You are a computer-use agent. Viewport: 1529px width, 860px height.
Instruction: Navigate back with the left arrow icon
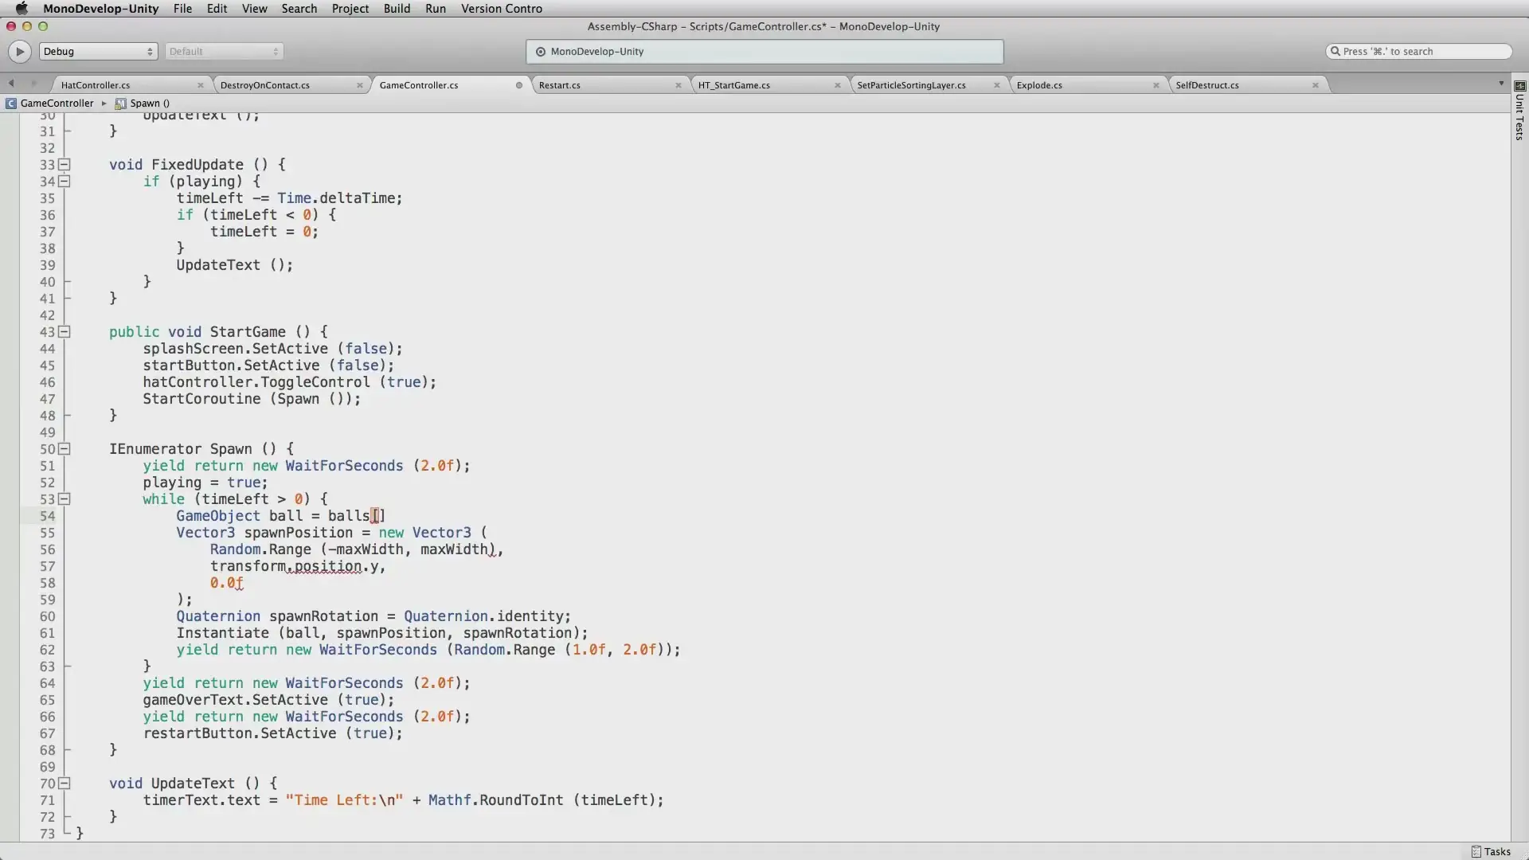(11, 84)
